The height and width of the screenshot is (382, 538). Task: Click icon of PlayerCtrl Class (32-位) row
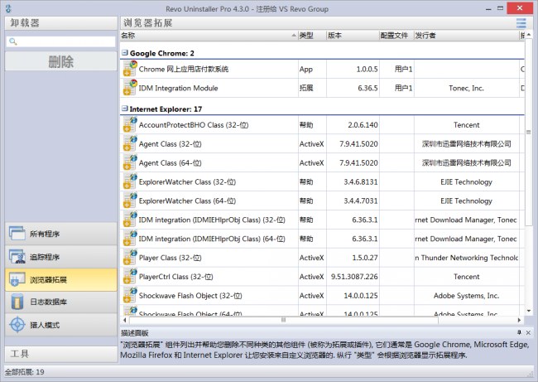(130, 276)
